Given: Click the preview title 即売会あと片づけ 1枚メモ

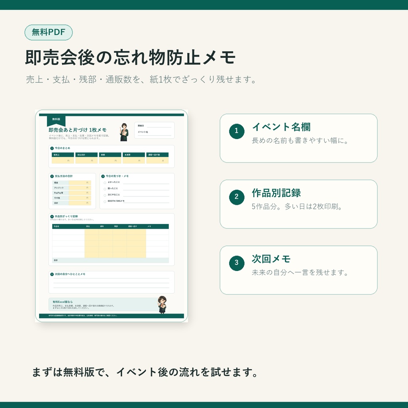Looking at the screenshot, I should point(78,130).
